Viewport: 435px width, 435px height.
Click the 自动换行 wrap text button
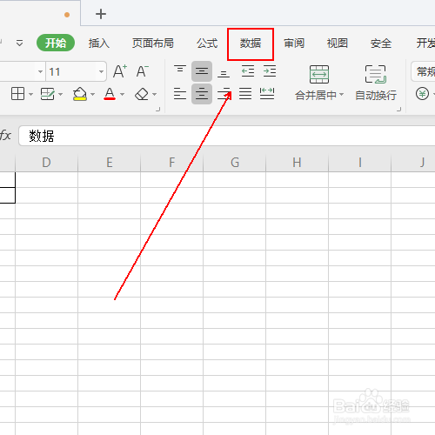(376, 84)
